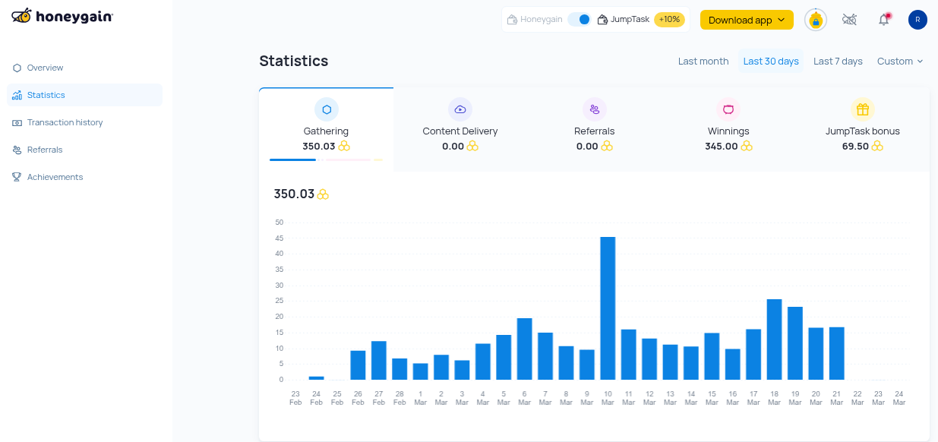The width and height of the screenshot is (938, 442).
Task: Select the Last month filter
Action: tap(703, 61)
